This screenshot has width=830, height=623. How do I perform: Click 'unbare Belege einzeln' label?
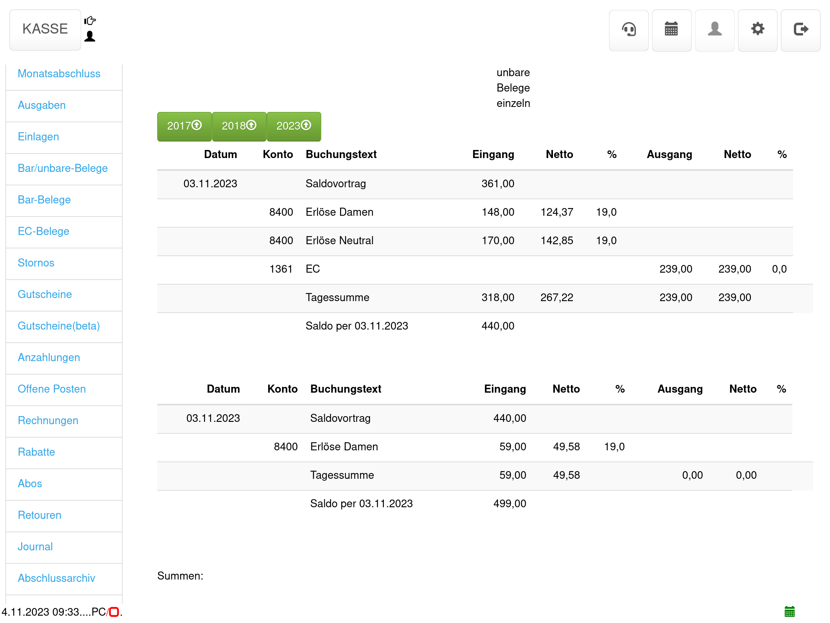point(513,88)
